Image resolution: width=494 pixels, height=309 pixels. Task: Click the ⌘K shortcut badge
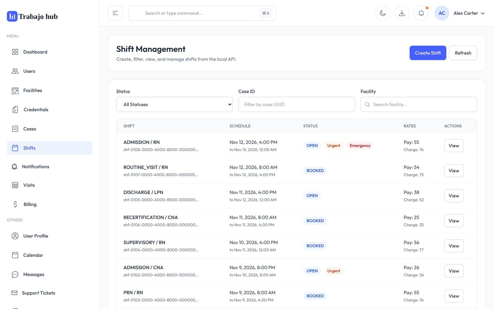266,13
